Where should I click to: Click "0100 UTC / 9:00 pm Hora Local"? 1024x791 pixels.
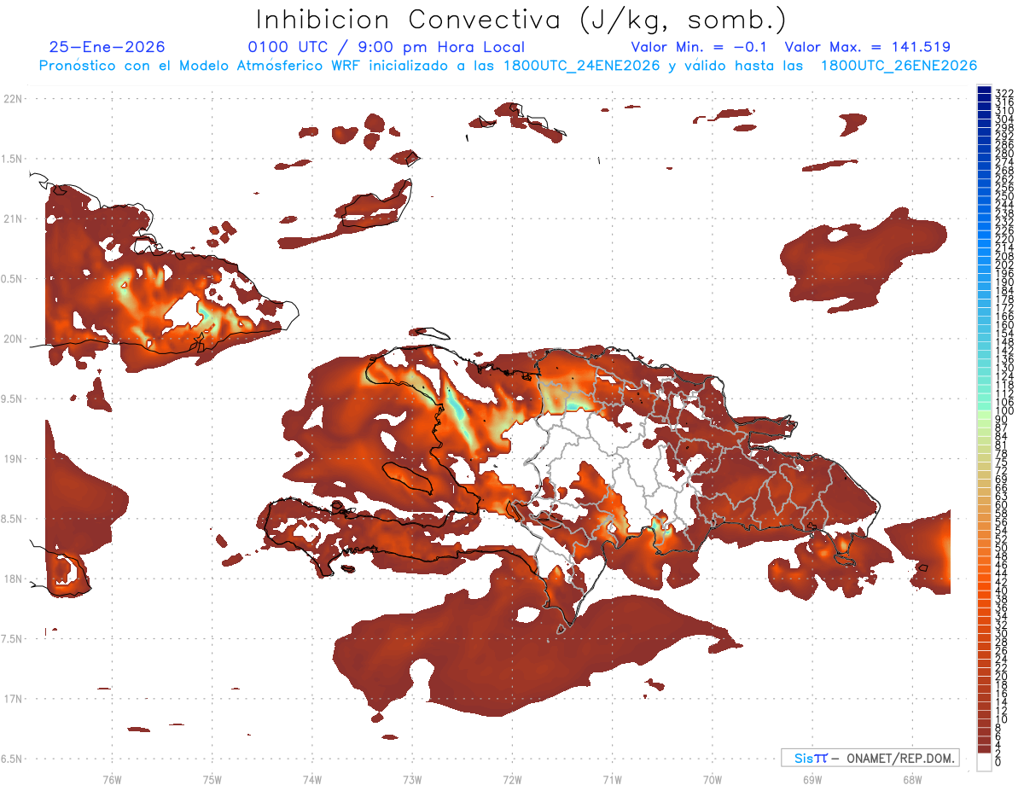point(387,47)
